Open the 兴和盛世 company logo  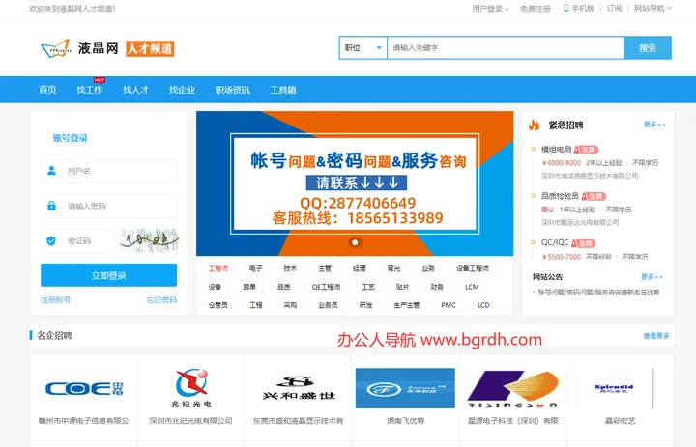[x=299, y=388]
